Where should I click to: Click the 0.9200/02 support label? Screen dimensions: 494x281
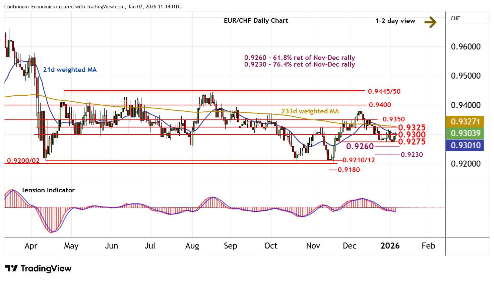[23, 161]
